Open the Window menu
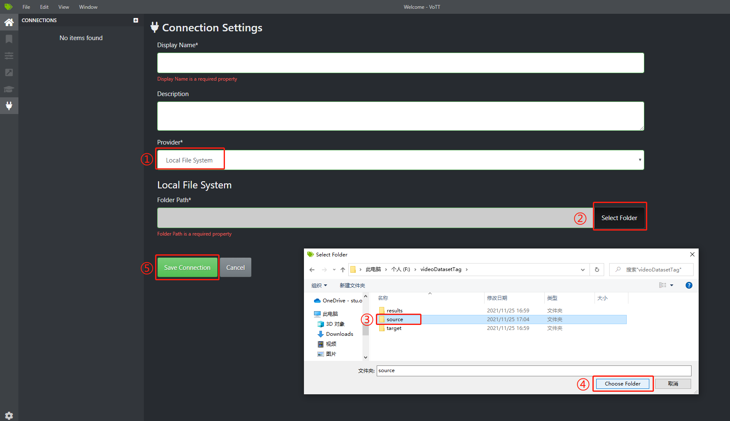Screen dimensions: 730x421 click(x=88, y=7)
